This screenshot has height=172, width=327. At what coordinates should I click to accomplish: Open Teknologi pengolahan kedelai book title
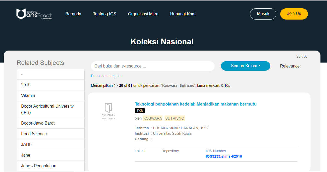coord(196,104)
